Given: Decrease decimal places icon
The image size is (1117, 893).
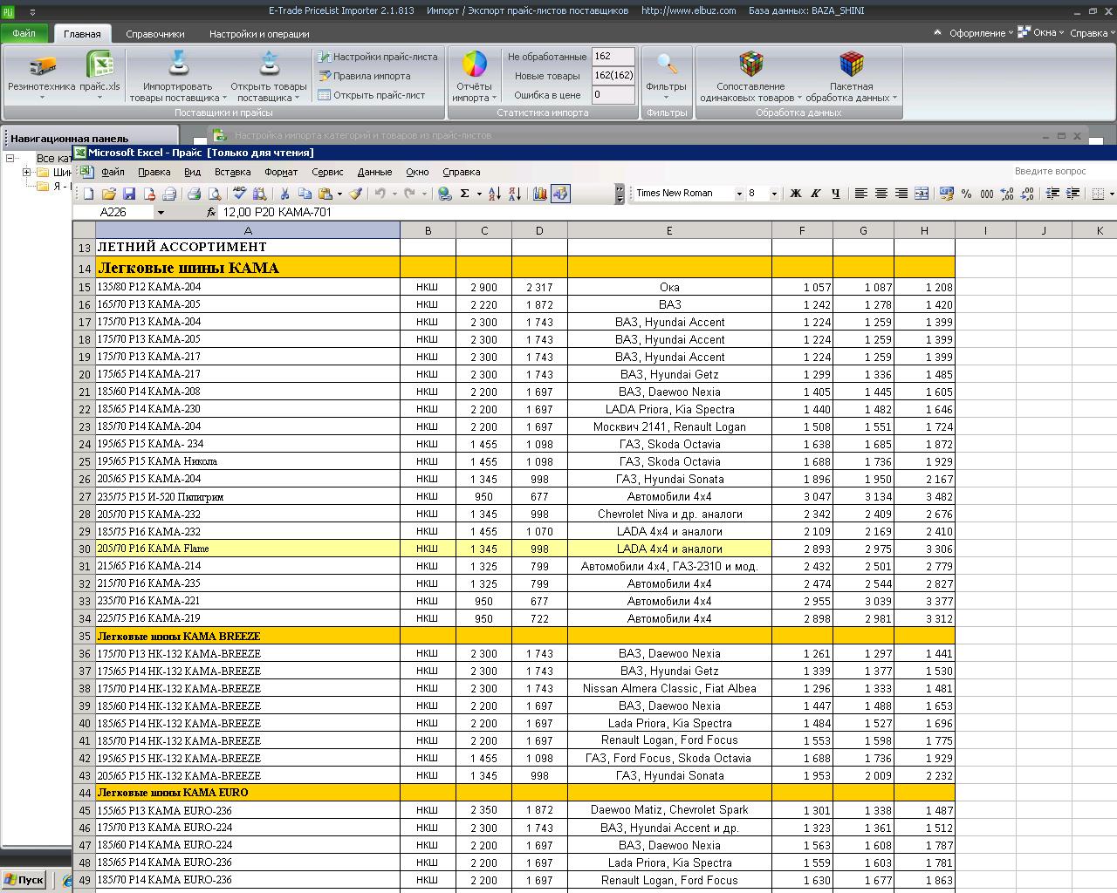Looking at the screenshot, I should coord(1027,194).
